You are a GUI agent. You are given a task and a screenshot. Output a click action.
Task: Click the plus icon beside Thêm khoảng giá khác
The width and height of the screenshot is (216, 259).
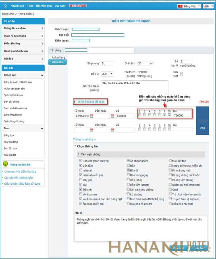point(75,102)
